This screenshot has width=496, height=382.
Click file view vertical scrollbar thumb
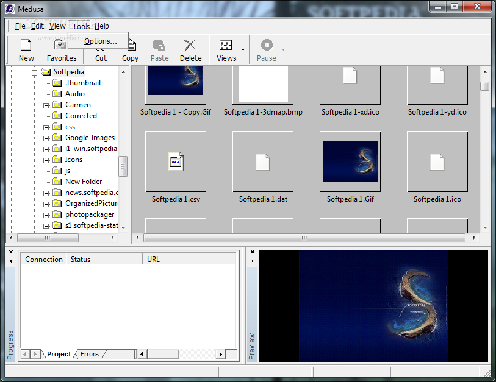pos(485,86)
